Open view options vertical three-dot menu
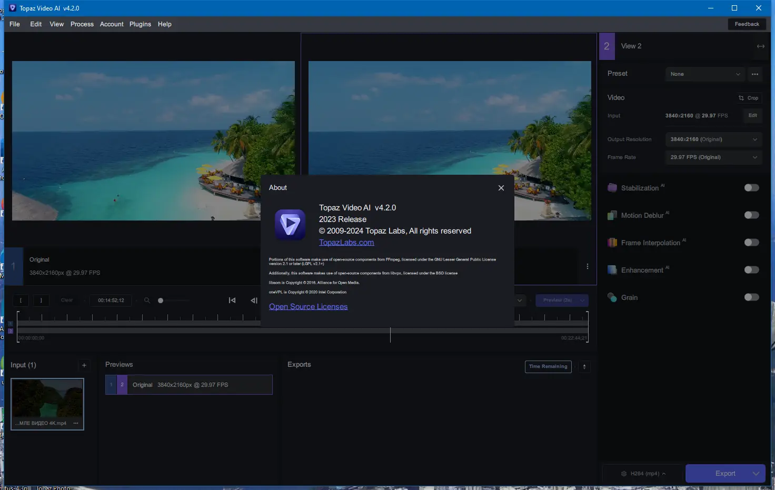 point(588,266)
